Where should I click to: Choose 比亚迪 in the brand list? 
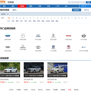(48, 21)
